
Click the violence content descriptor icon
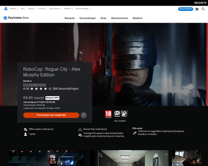coord(124,114)
